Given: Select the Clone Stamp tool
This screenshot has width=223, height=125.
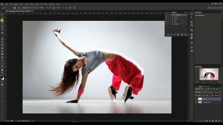Looking at the screenshot, I should pos(2,39).
